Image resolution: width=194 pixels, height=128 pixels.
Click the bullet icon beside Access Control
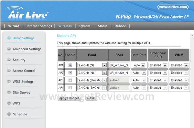9,71
